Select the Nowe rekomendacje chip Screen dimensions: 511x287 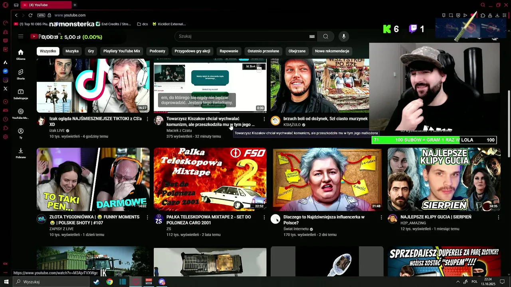[332, 51]
